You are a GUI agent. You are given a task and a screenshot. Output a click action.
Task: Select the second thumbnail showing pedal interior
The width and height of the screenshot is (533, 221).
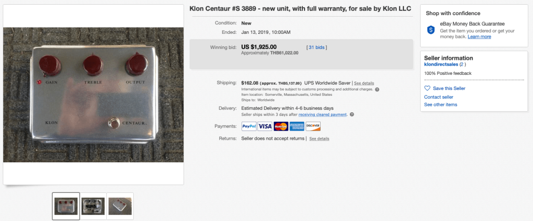coord(93,206)
